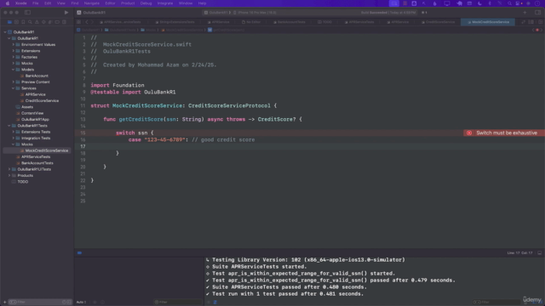Go back with the editor back arrow
The image size is (545, 306).
(x=87, y=22)
